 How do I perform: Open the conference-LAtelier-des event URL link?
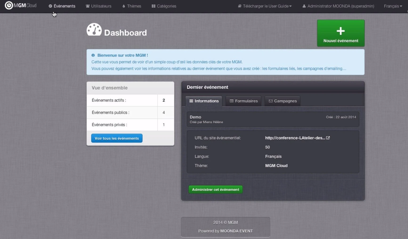295,138
